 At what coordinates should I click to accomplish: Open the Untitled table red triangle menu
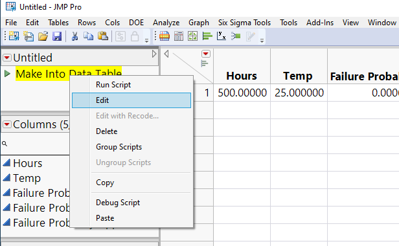tap(7, 58)
